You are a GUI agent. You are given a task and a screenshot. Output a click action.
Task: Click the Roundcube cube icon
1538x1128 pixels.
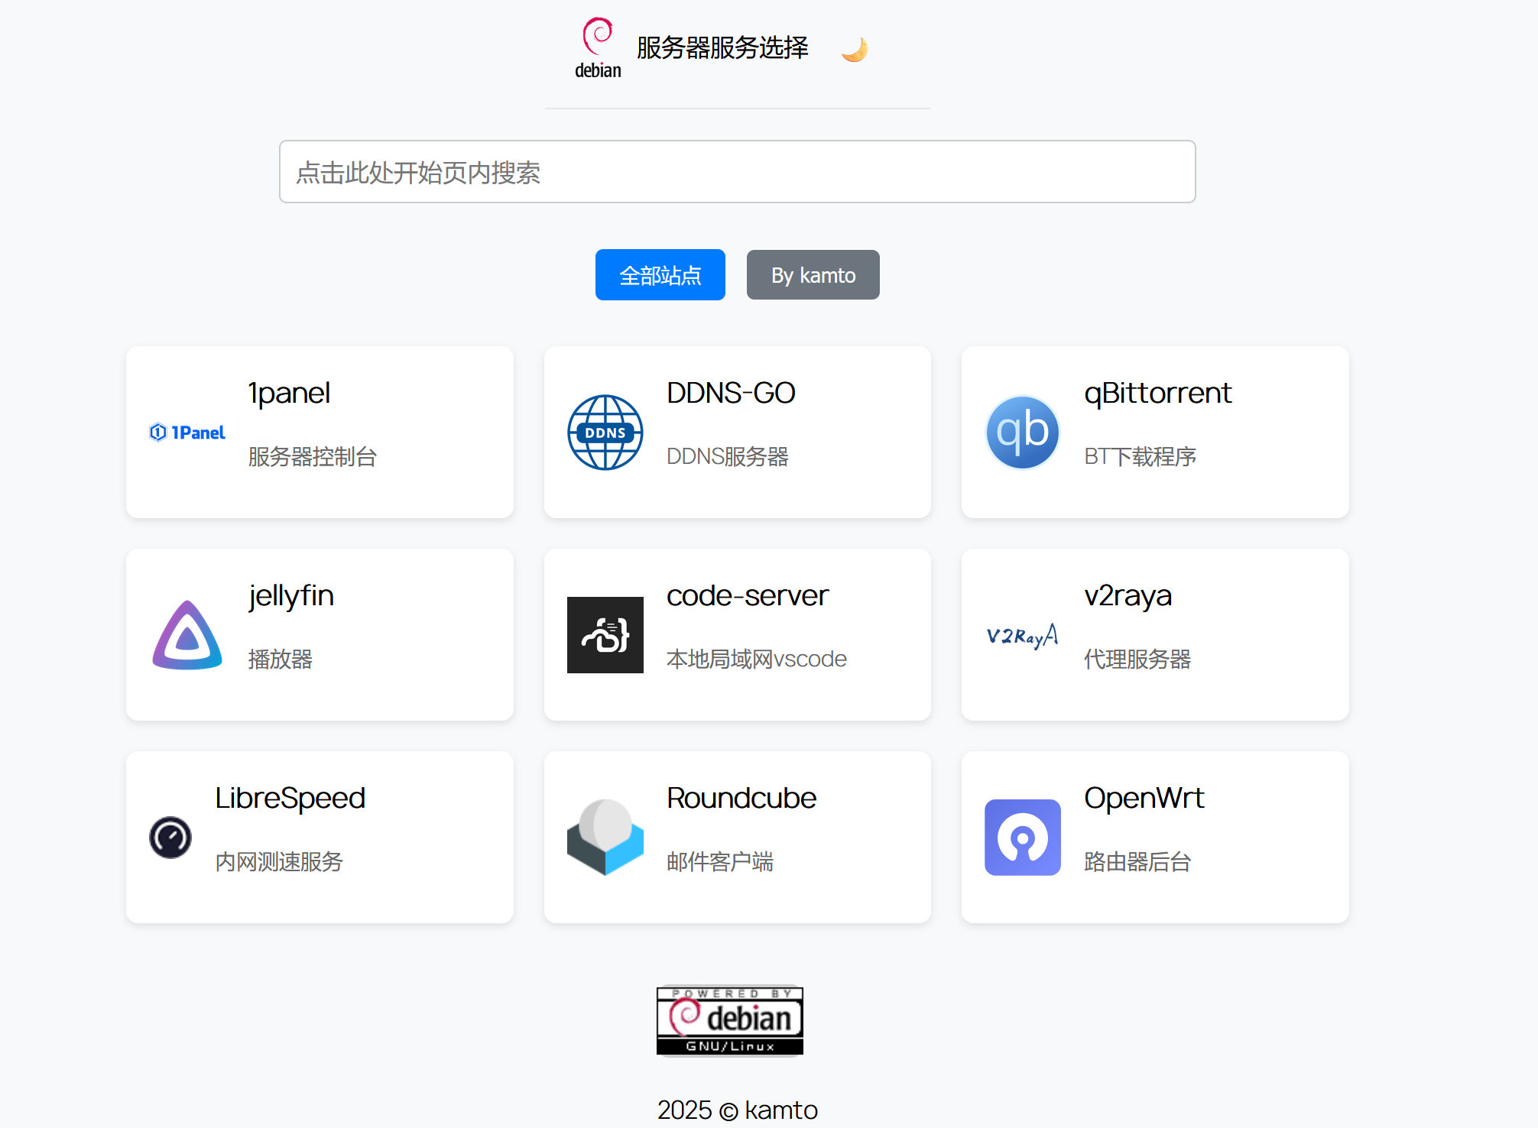[605, 838]
